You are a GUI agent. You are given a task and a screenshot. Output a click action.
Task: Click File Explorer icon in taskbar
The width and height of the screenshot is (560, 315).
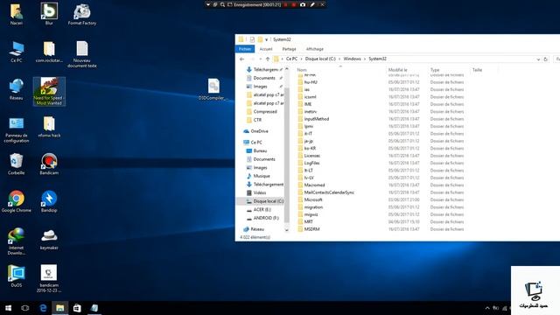click(60, 308)
